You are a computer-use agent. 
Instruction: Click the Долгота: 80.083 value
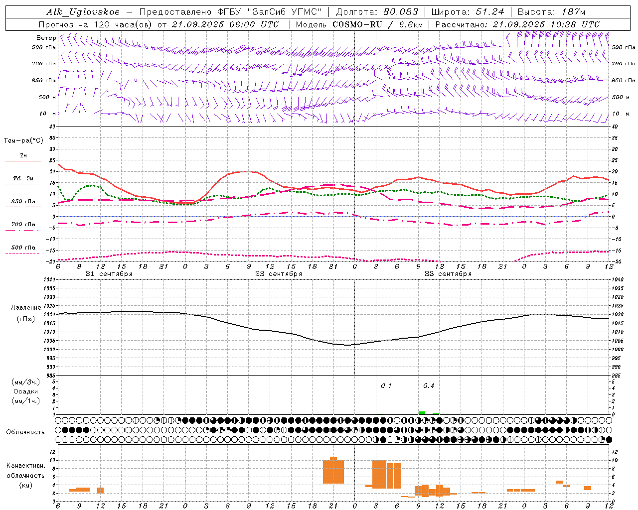[x=377, y=12]
